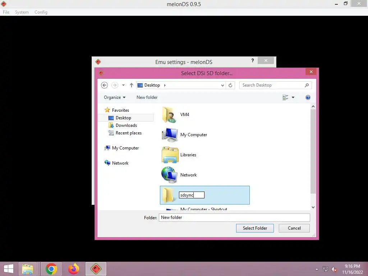Click the file list scroll down arrow
The width and height of the screenshot is (368, 276).
click(313, 207)
